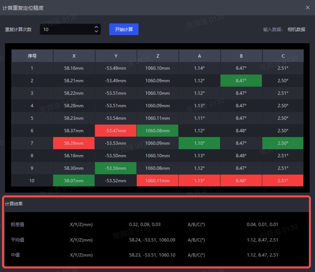Select red-highlighted cell 58.39mm
This screenshot has height=272, width=315.
(x=74, y=143)
